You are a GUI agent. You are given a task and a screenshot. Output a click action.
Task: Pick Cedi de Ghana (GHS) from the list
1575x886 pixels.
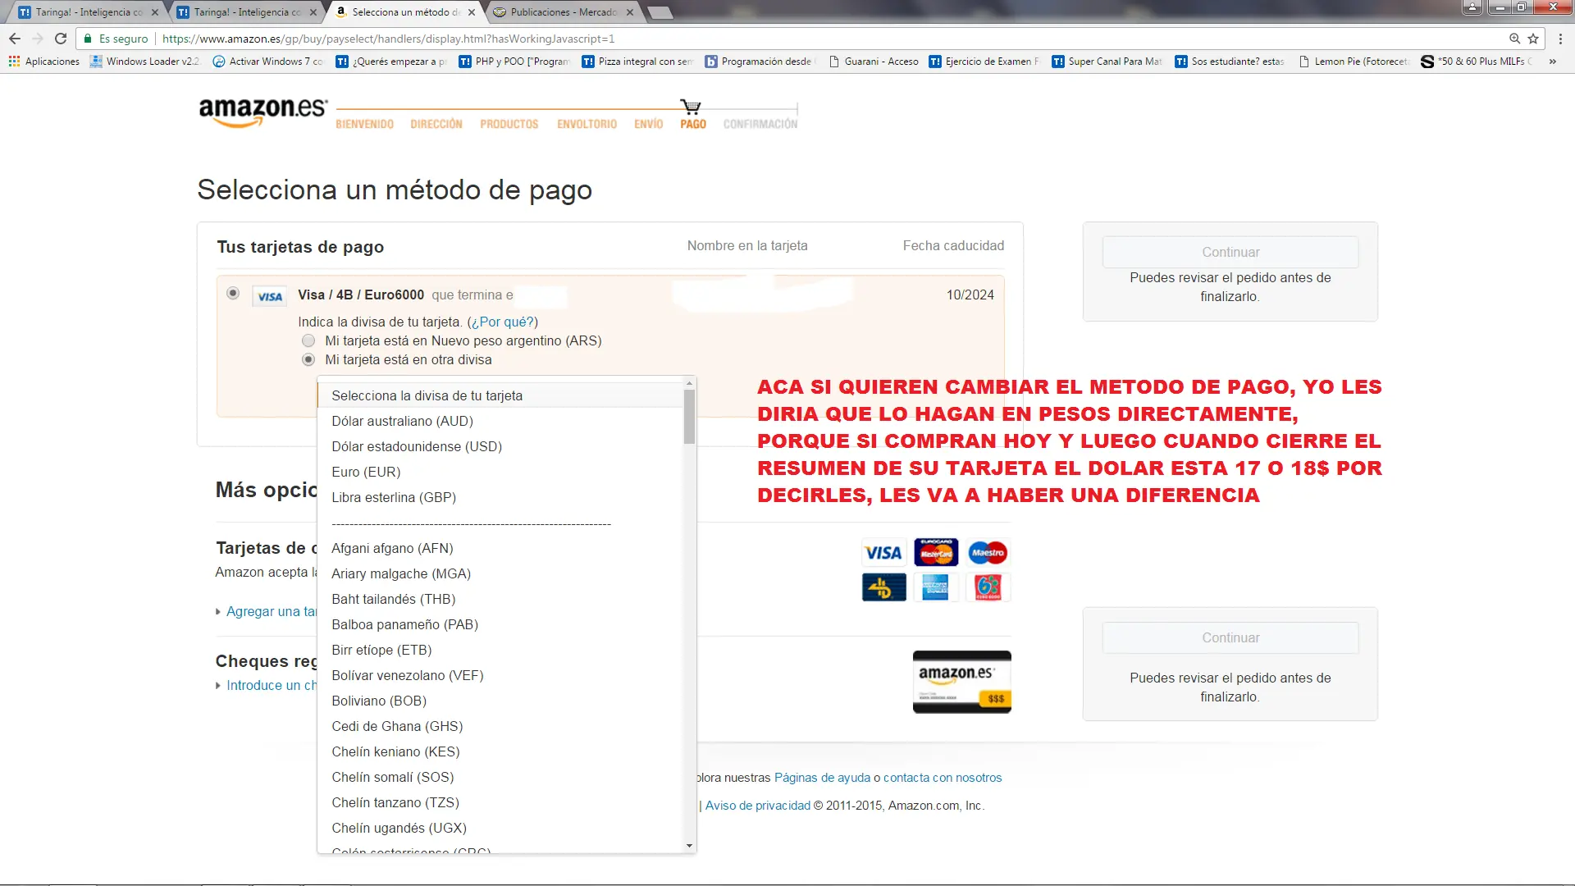pos(500,726)
